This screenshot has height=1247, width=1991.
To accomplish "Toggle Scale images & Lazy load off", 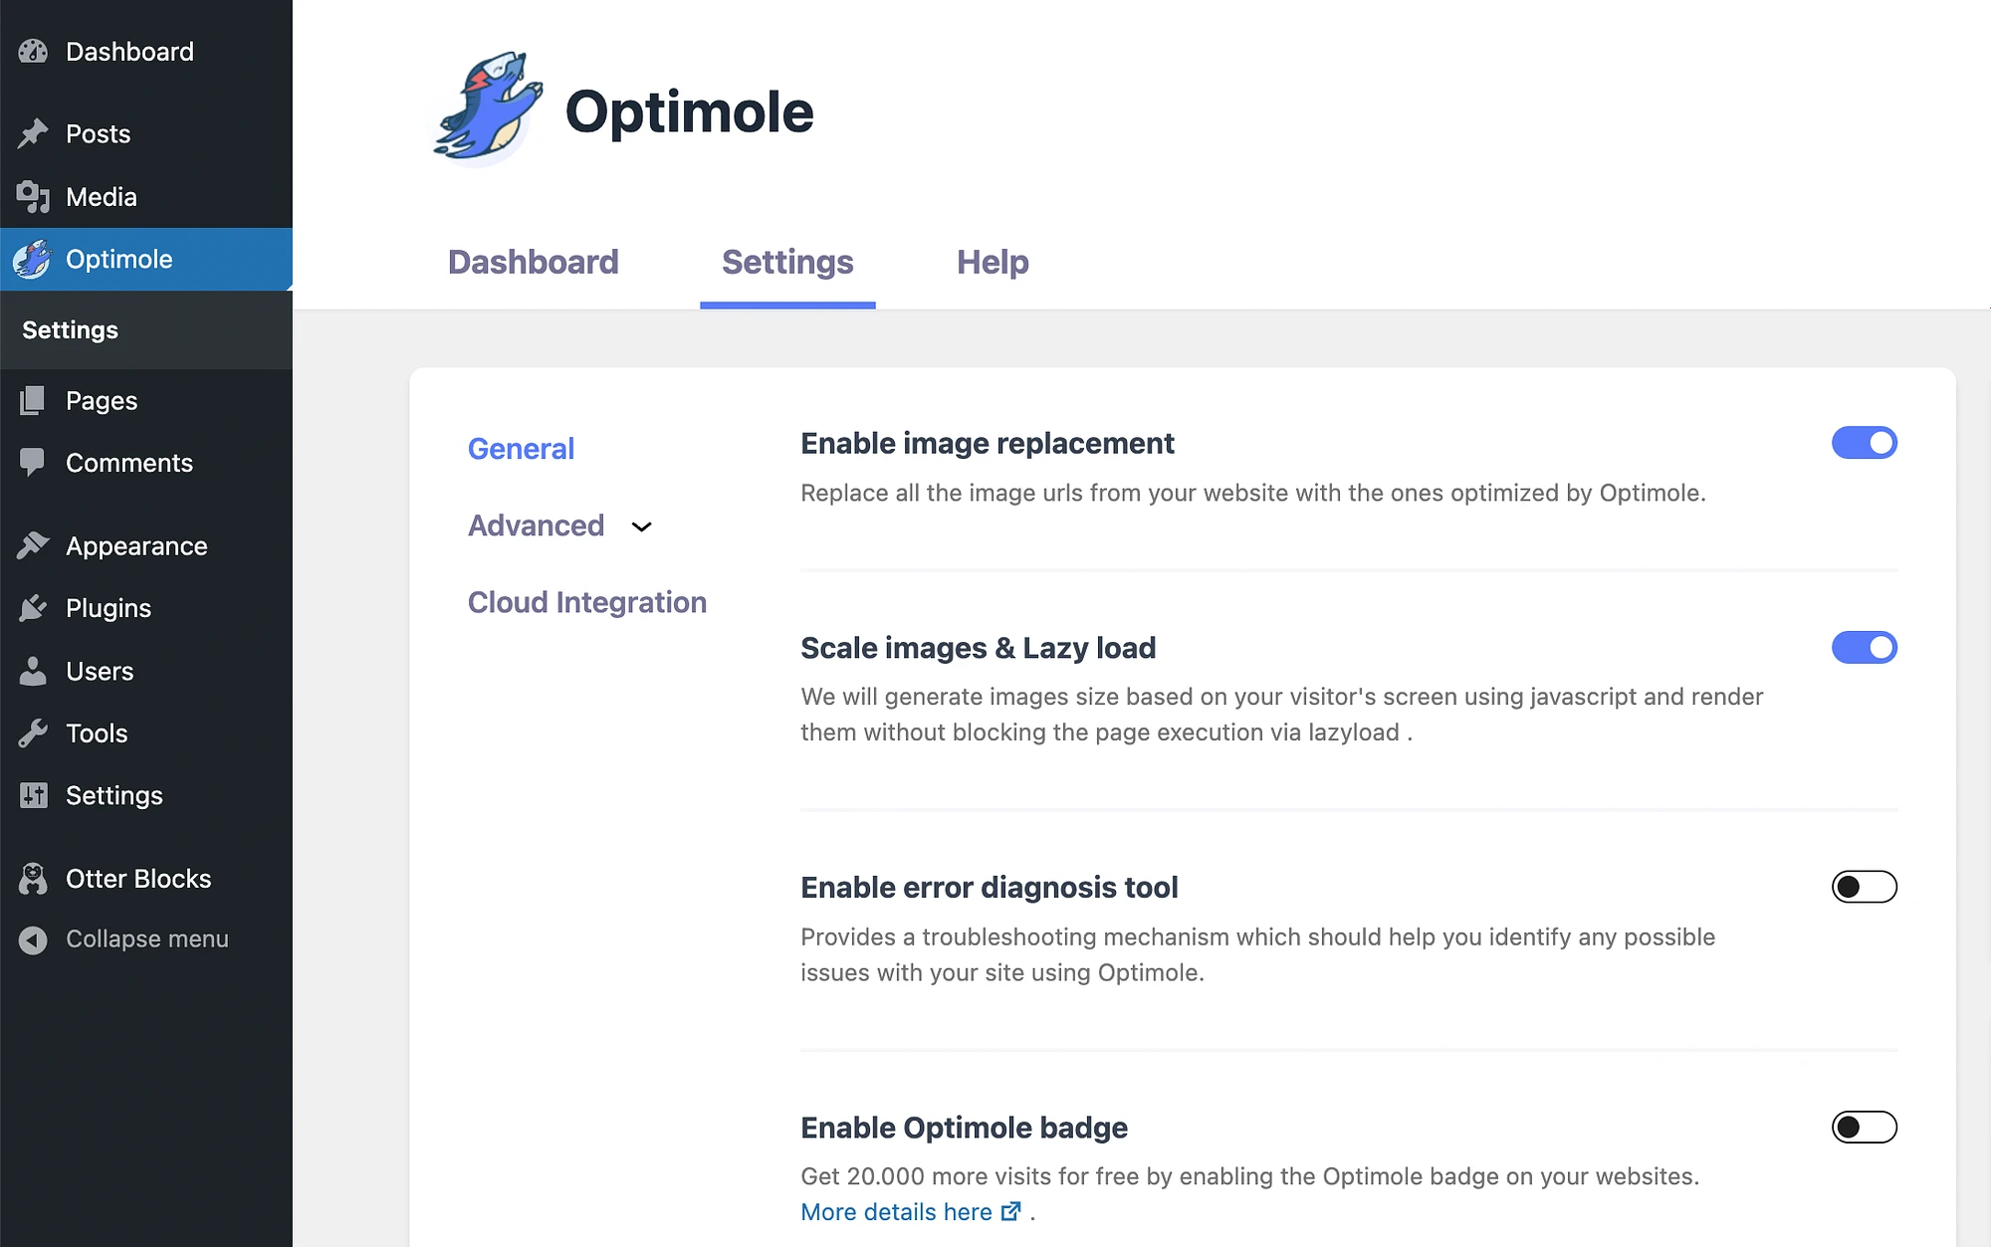I will point(1864,647).
